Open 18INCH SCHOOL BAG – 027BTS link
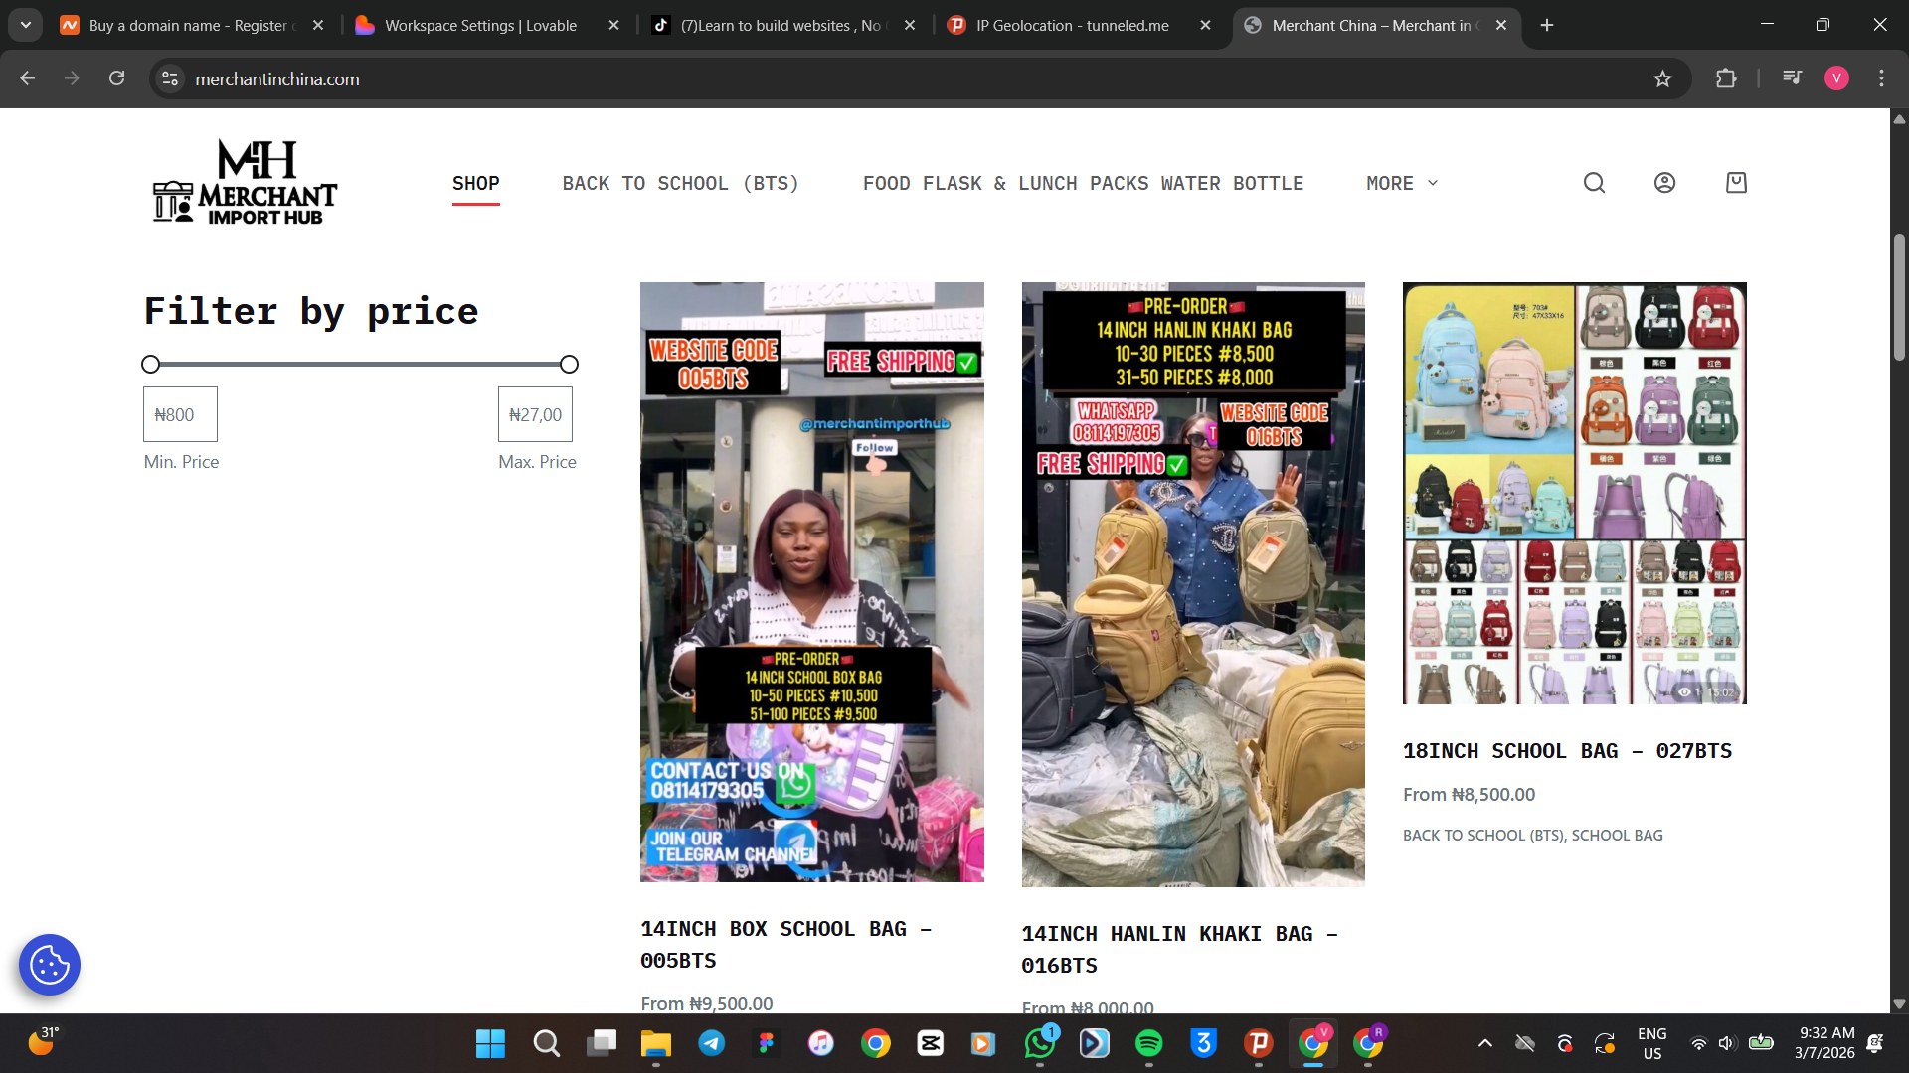 (1567, 751)
